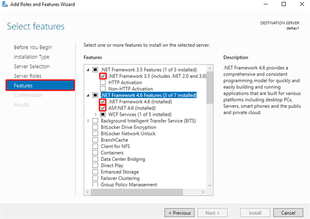
Task: Check BitLocker Network Unlock
Action: 95,134
